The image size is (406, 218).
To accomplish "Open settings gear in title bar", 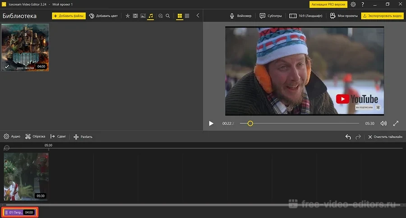I will 353,5.
